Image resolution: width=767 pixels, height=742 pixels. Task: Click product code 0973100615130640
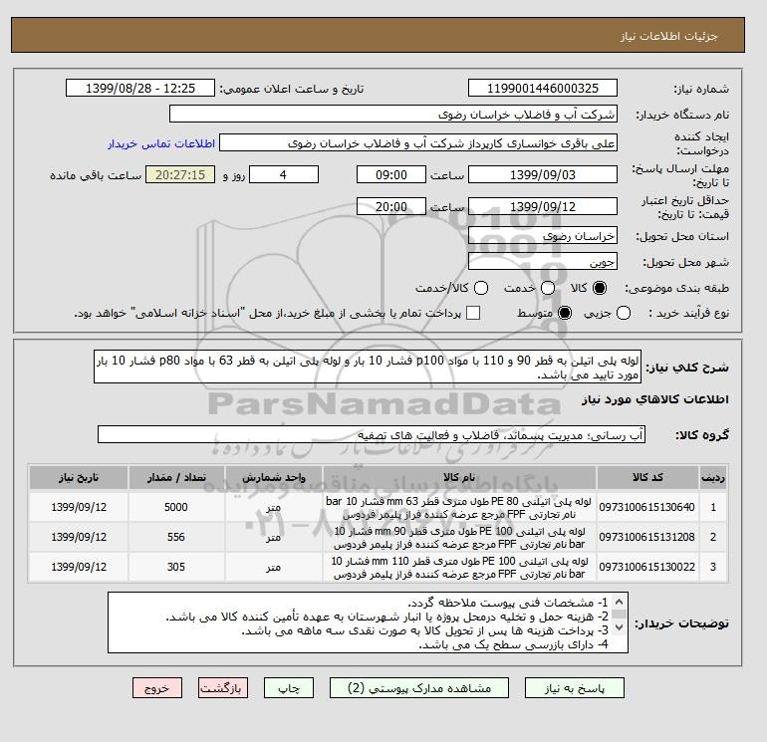pos(646,507)
